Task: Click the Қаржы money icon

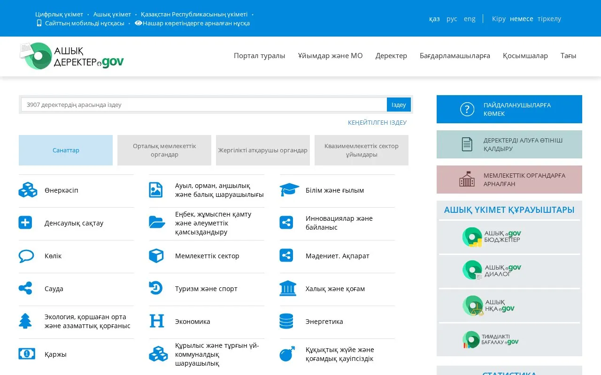Action: (27, 353)
